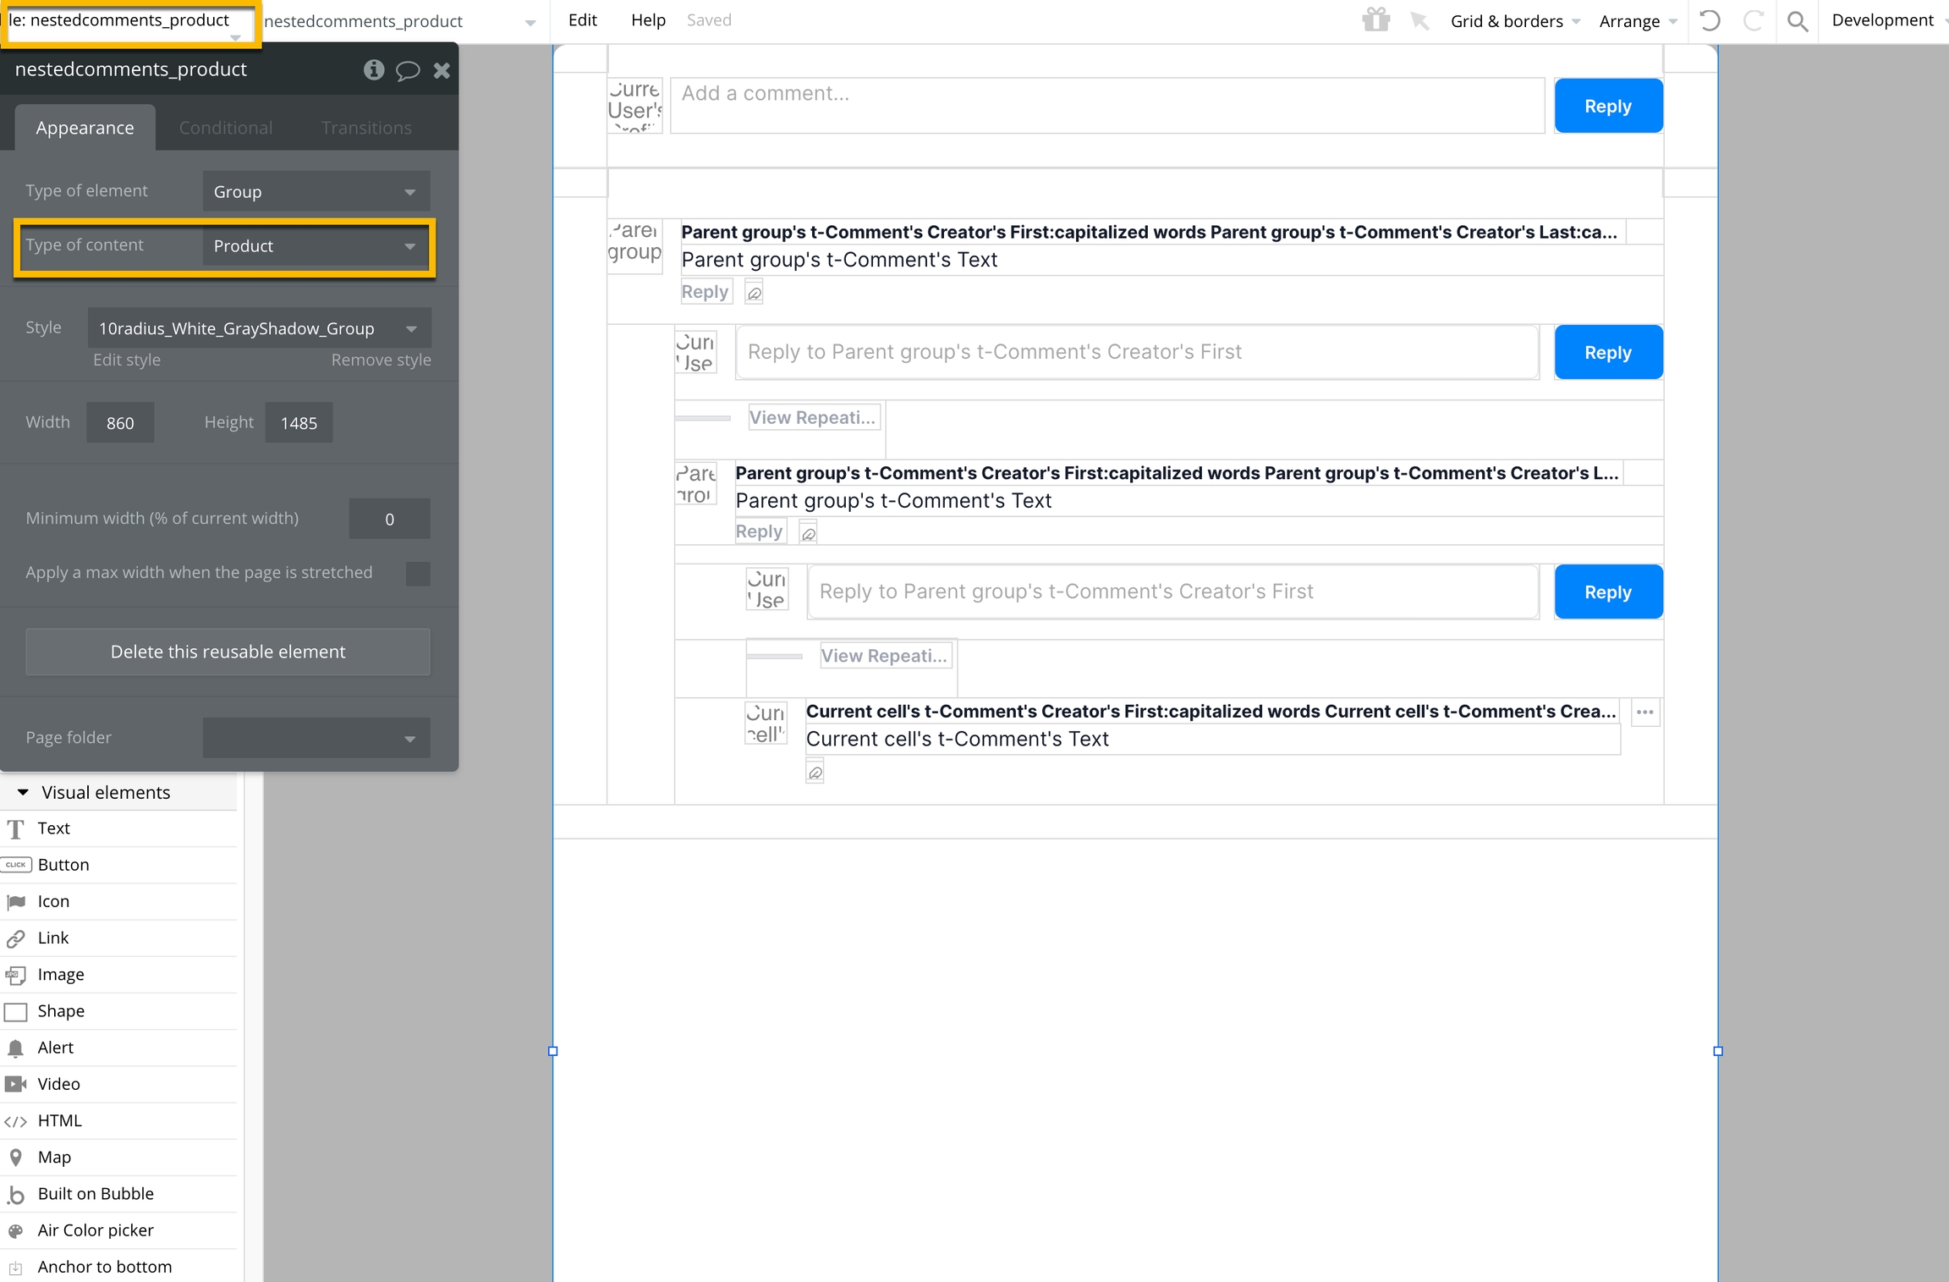Open the Page folder dropdown
Viewport: 1949px width, 1282px height.
click(x=316, y=738)
